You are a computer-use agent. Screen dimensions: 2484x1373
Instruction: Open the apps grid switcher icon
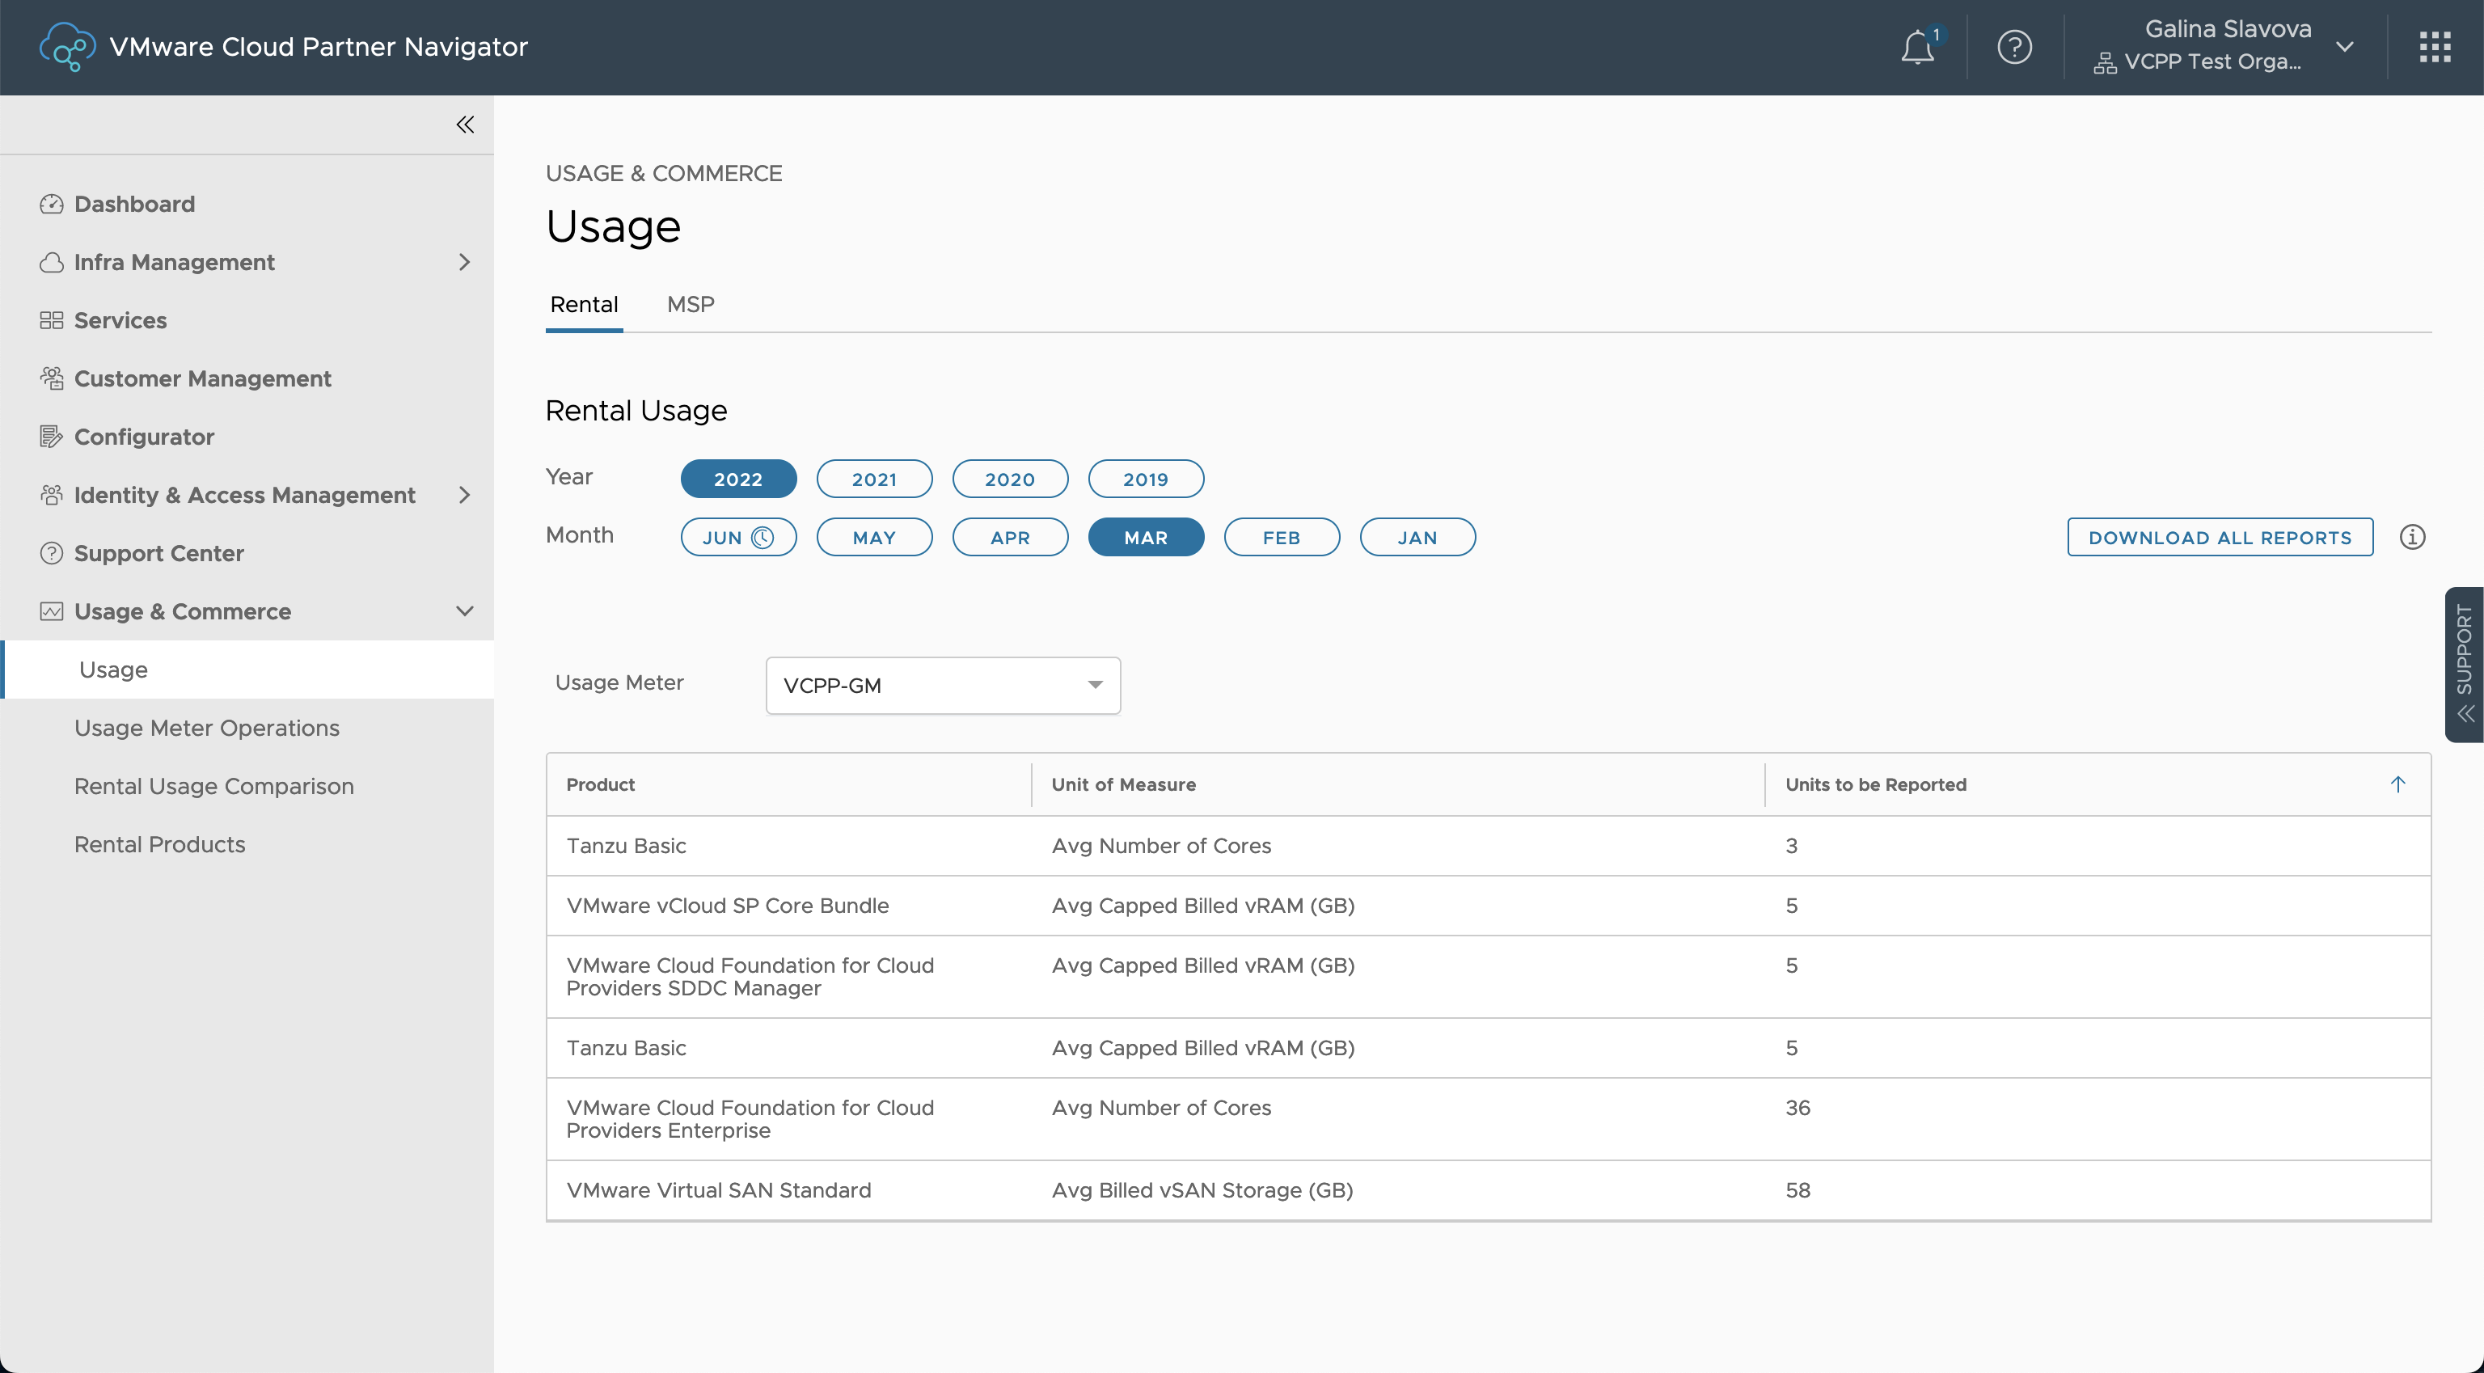(x=2435, y=47)
